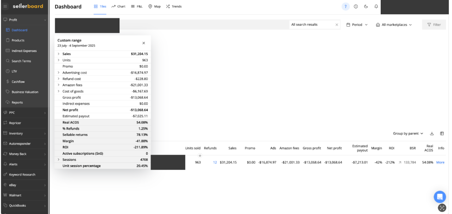Close the Custom range panel
The height and width of the screenshot is (214, 452).
(x=143, y=43)
